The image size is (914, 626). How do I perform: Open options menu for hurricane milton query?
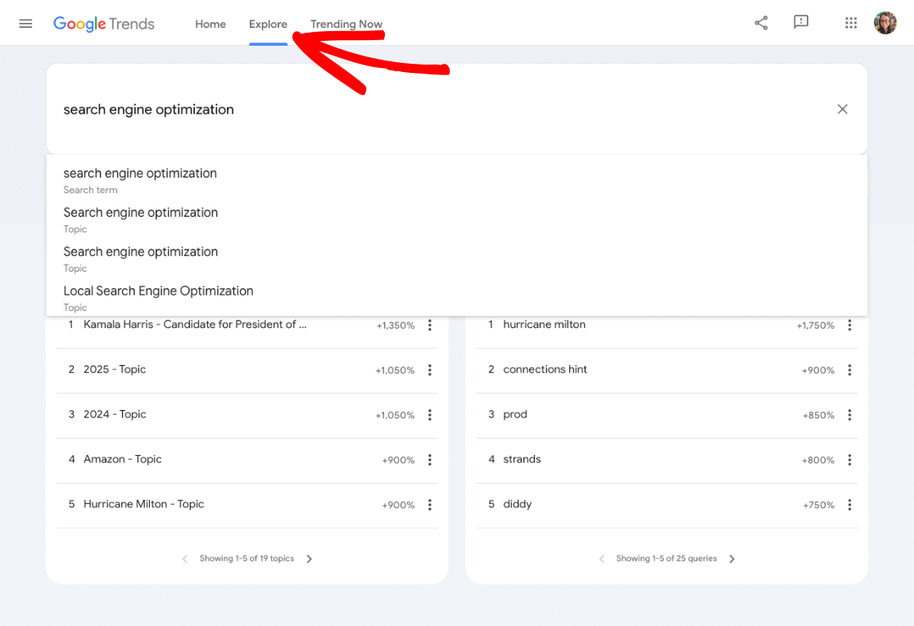pyautogui.click(x=849, y=325)
